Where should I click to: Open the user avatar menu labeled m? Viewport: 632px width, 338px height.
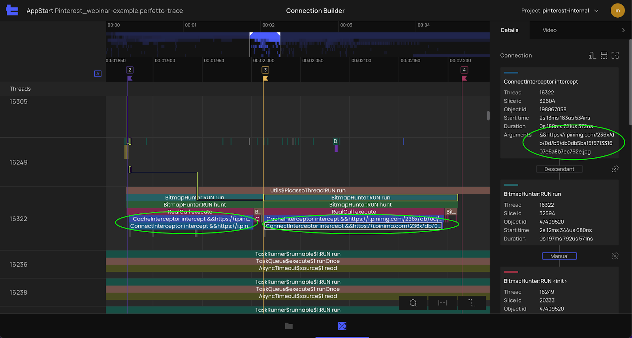(x=617, y=11)
